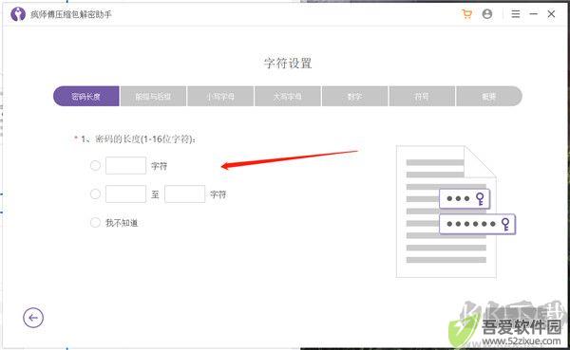
Task: Select the exact character count radio button
Action: pos(95,166)
